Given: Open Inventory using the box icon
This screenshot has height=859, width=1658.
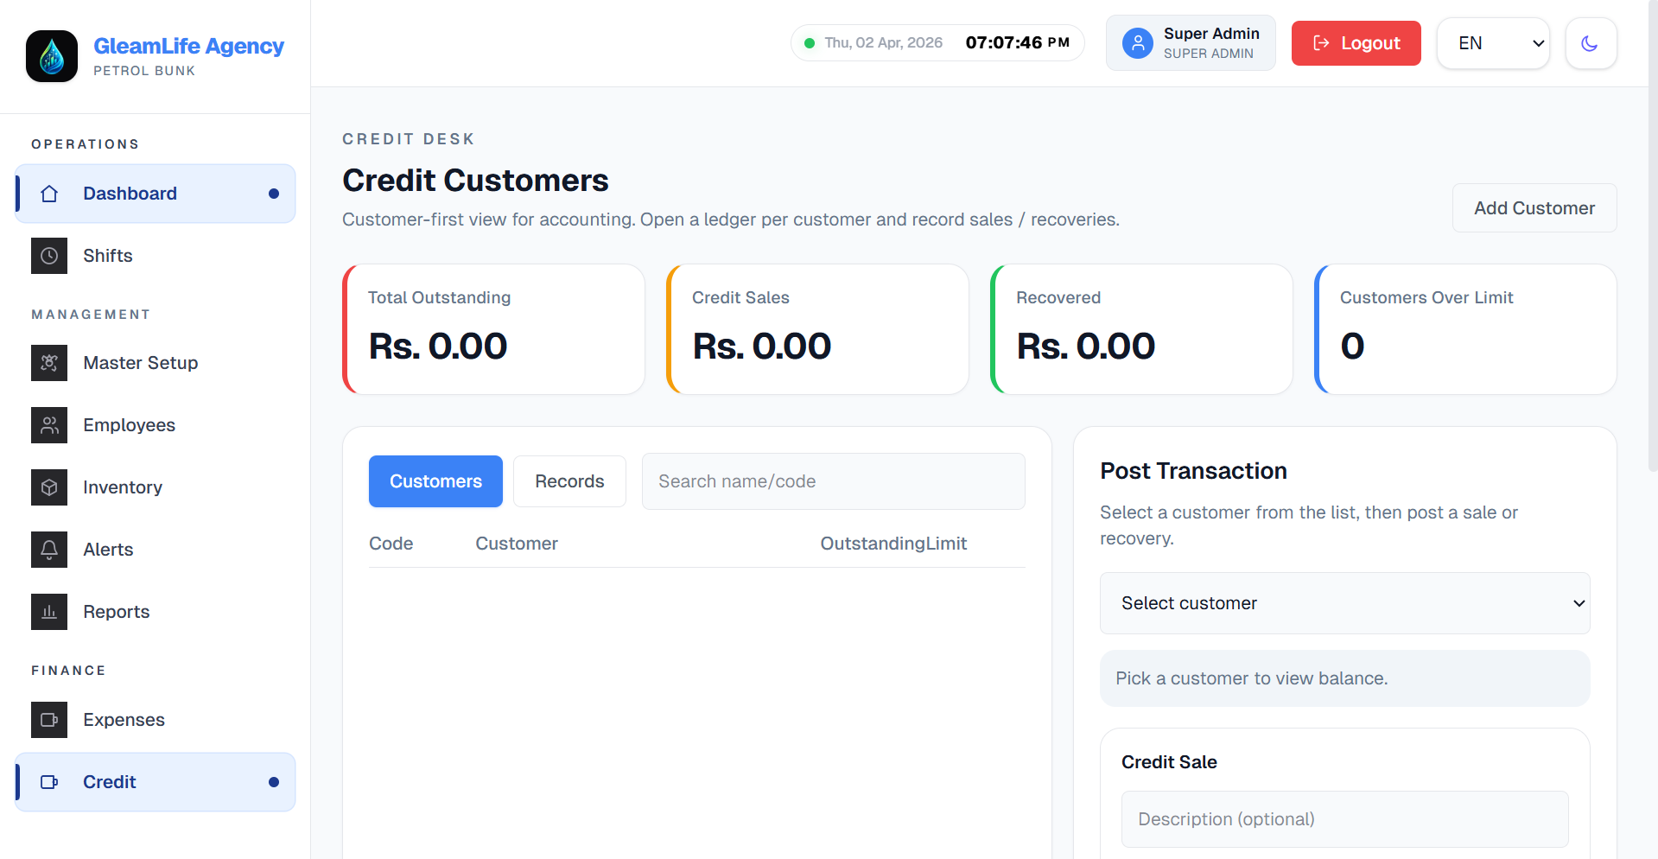Looking at the screenshot, I should tap(49, 487).
